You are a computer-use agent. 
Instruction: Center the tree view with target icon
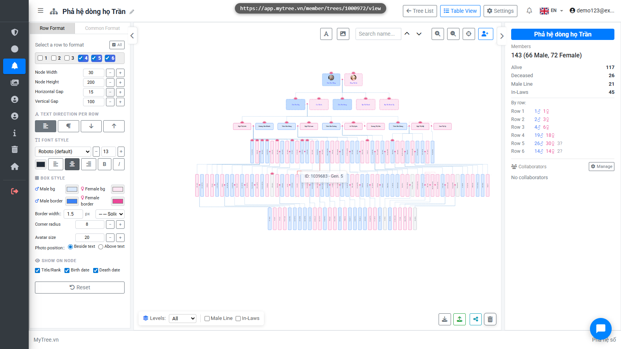469,34
